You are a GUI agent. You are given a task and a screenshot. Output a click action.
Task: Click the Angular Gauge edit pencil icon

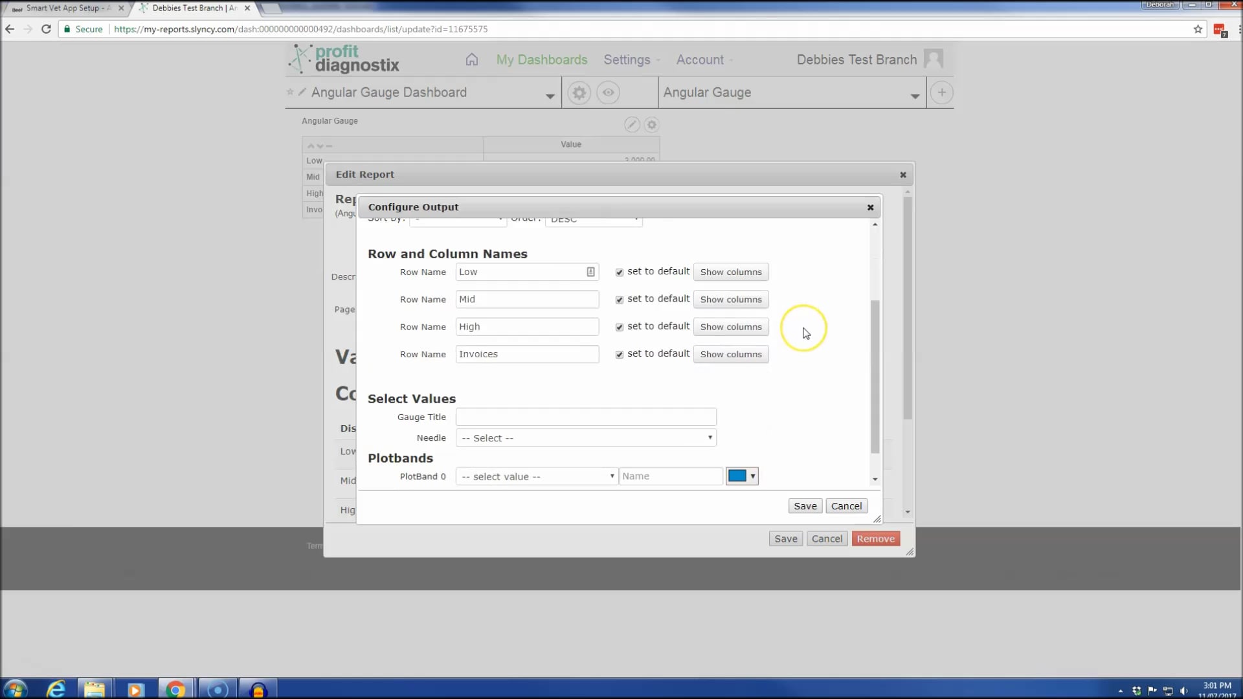point(632,125)
